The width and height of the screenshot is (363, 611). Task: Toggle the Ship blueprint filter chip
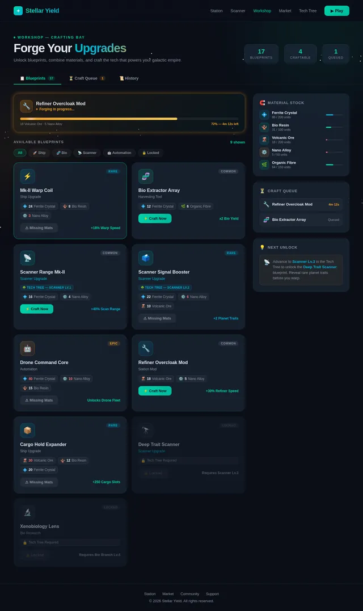point(39,153)
